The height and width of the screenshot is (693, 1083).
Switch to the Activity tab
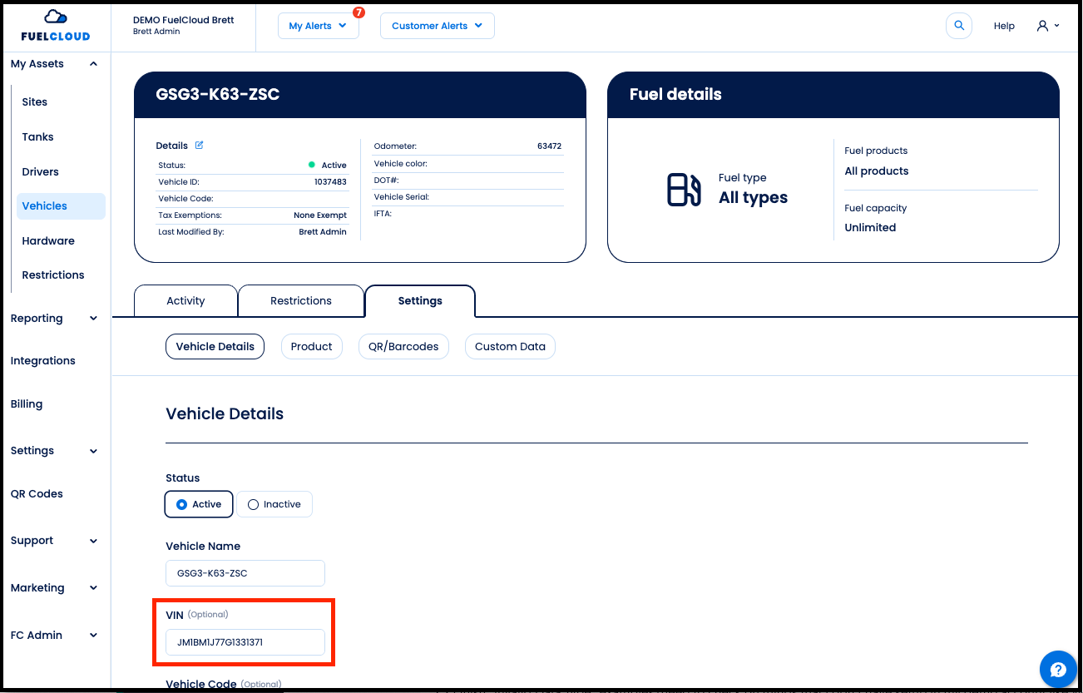coord(185,301)
